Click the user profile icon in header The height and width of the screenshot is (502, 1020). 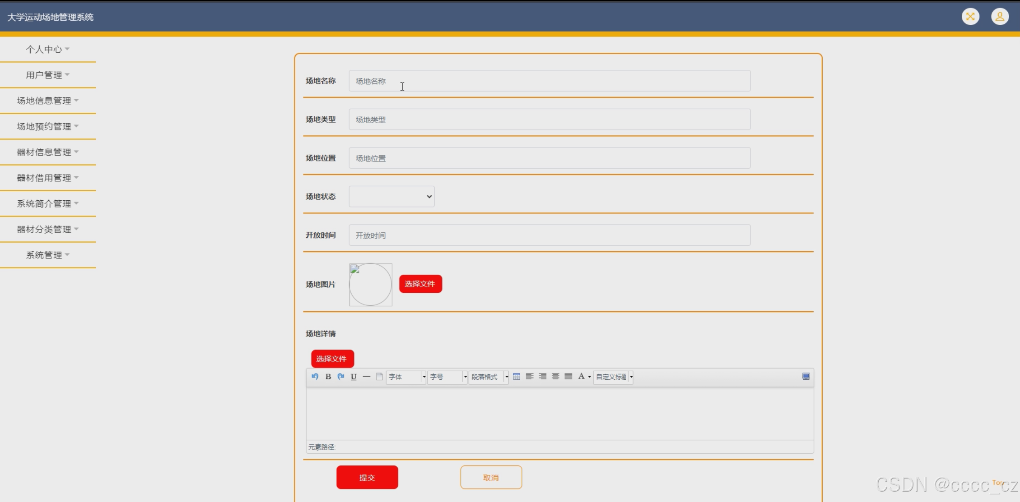pyautogui.click(x=1000, y=17)
